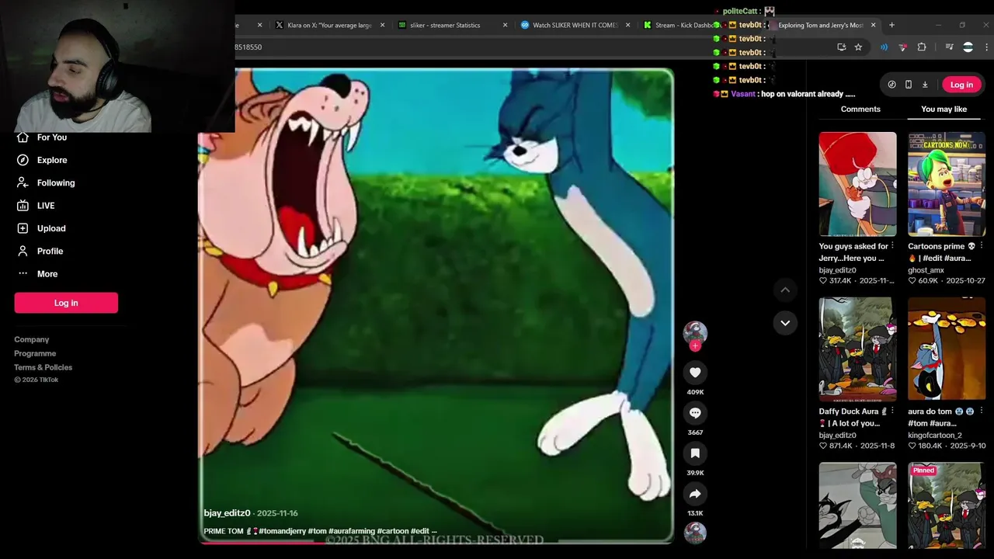
Task: Like the video with the heart icon
Action: (x=695, y=373)
